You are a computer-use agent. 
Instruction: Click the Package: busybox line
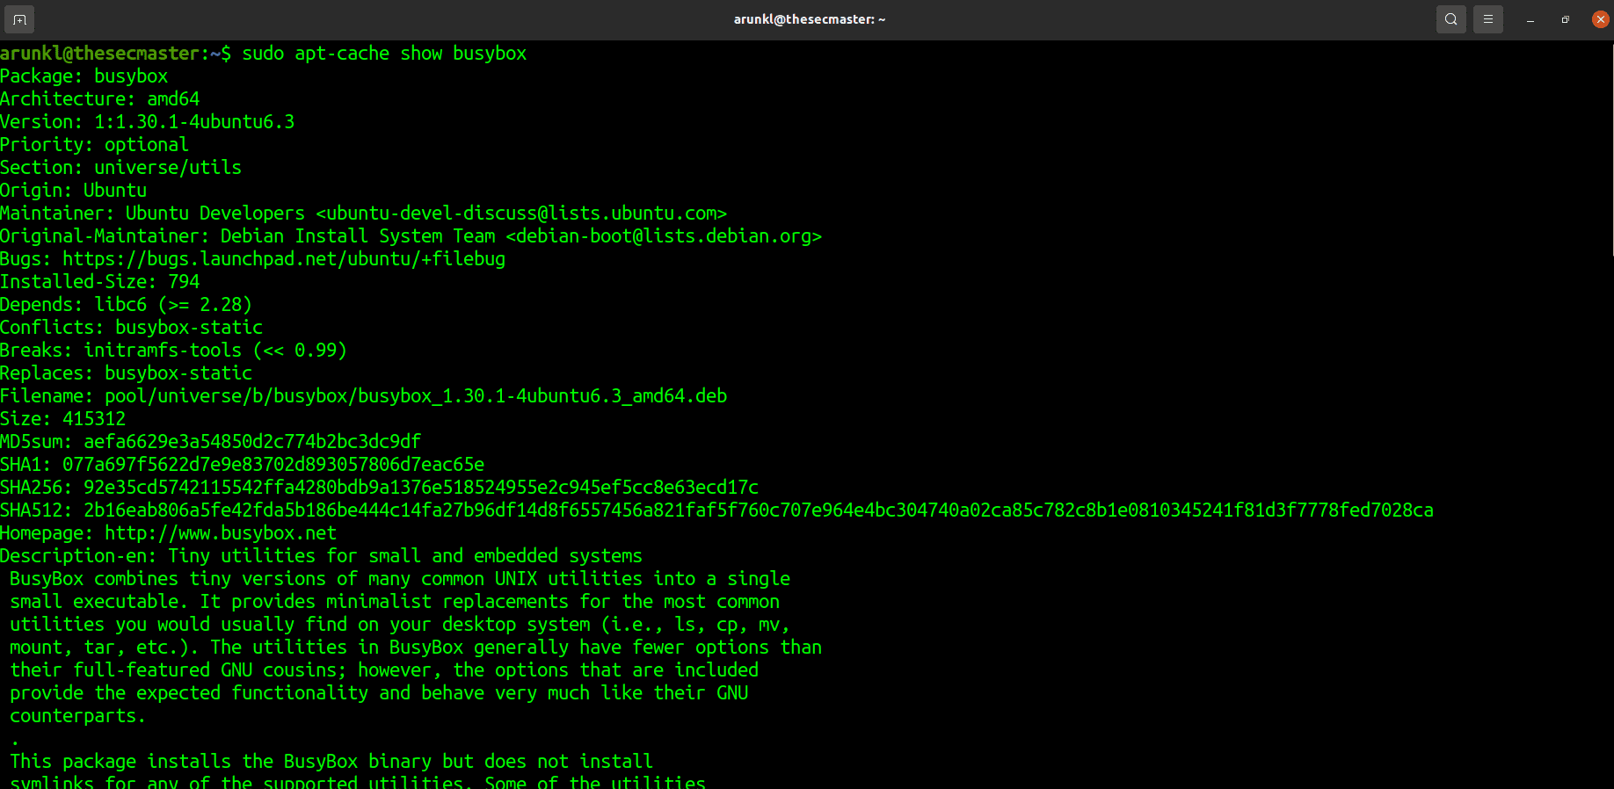[84, 76]
